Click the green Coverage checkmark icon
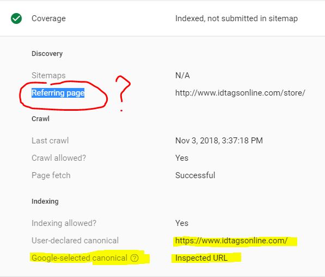The width and height of the screenshot is (325, 277). (x=16, y=18)
